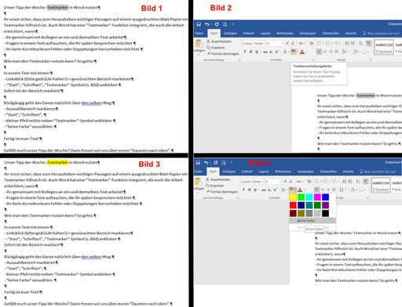Toggle the paragraph marks icon in Bild 2
The height and width of the screenshot is (307, 402).
369,43
